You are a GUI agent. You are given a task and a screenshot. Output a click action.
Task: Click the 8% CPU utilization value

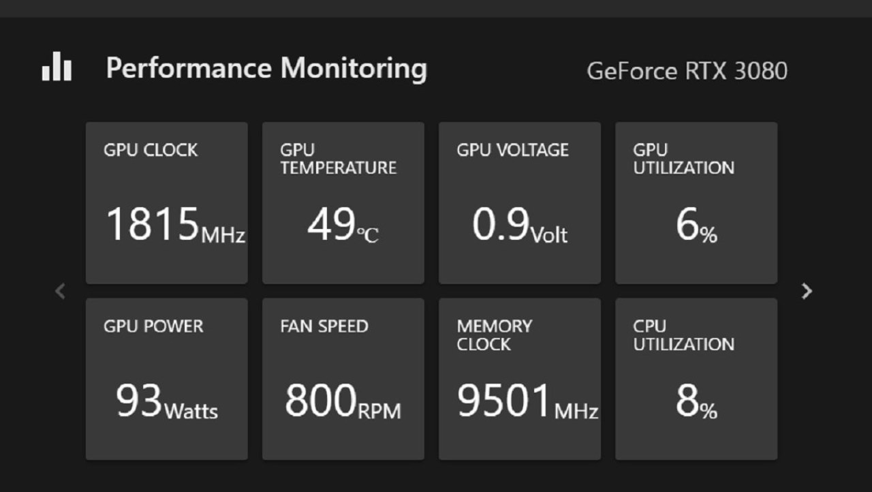(696, 402)
